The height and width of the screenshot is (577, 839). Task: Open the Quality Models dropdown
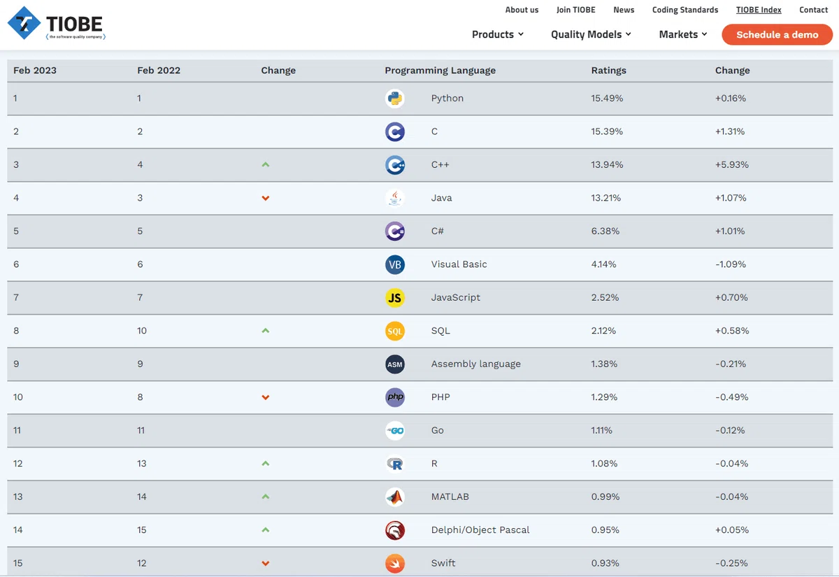coord(591,34)
